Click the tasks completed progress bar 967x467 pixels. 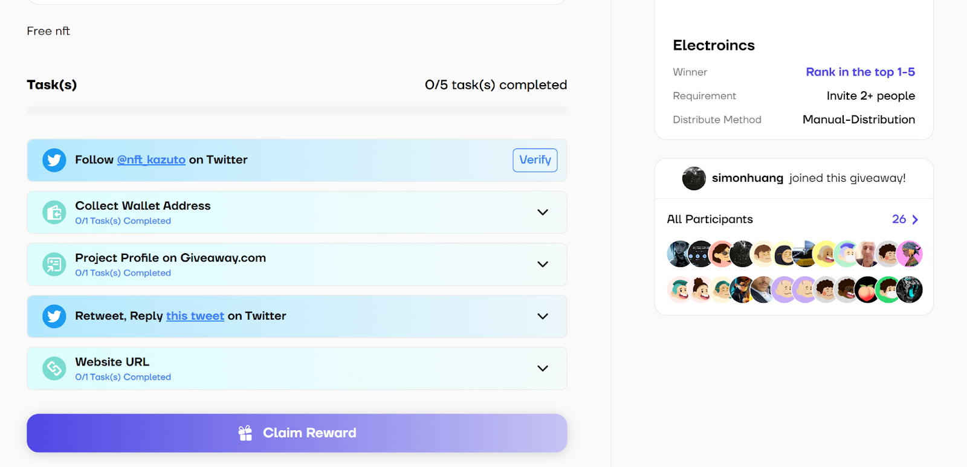[x=297, y=111]
